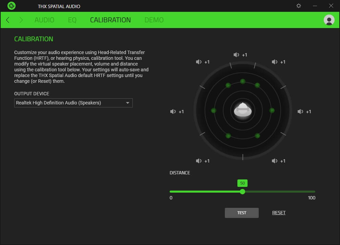
Task: Click the top center speaker volume icon
Action: (236, 55)
